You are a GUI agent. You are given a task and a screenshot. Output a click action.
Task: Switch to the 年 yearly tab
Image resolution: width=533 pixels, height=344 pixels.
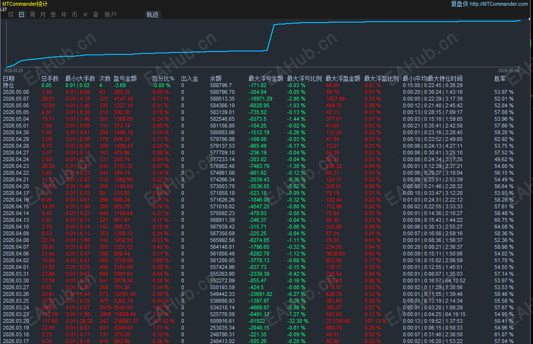tap(64, 14)
